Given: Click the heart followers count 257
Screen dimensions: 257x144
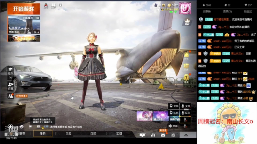Looking at the screenshot, I should click(248, 5).
